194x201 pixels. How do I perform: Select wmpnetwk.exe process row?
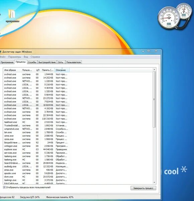click(36, 129)
